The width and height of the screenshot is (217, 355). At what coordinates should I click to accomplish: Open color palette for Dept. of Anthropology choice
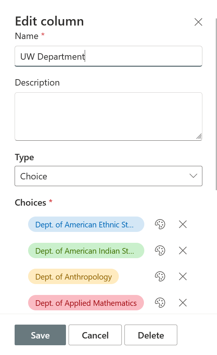(160, 276)
